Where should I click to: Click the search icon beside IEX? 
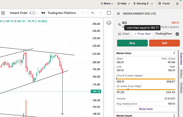[120, 25]
